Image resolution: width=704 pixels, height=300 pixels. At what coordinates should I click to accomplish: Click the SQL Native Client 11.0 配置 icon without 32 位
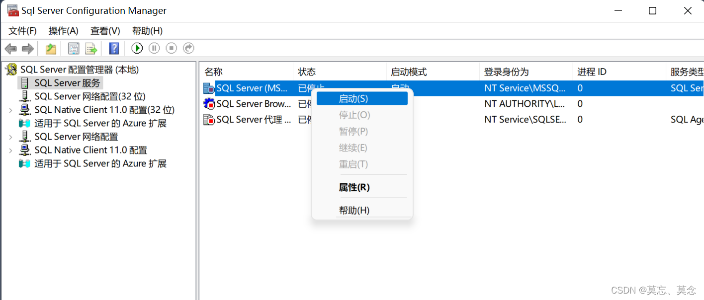[x=24, y=150]
